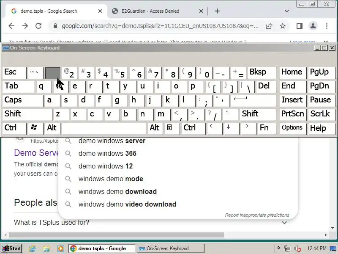Reload the Google search page
This screenshot has height=254, width=338.
(38, 26)
